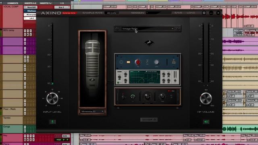Toggle the green button below INPUT LEVEL
The height and width of the screenshot is (145, 258).
click(x=52, y=122)
